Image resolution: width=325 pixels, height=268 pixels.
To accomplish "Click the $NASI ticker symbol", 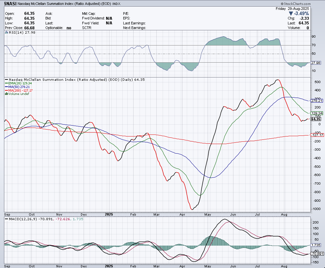I will [10, 4].
